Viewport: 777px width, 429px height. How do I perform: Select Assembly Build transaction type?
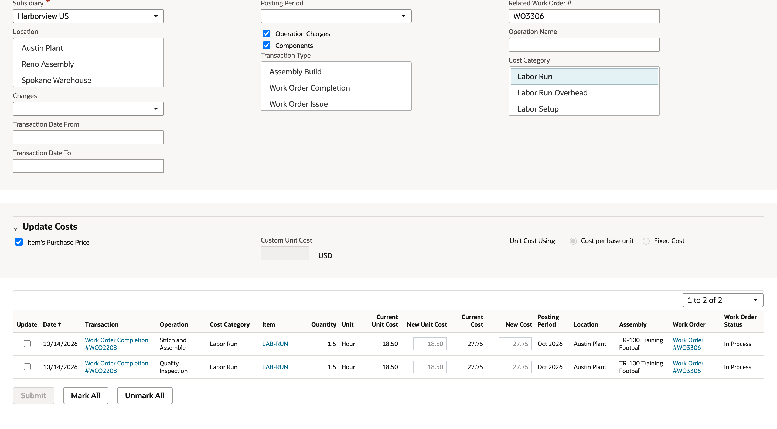[336, 72]
